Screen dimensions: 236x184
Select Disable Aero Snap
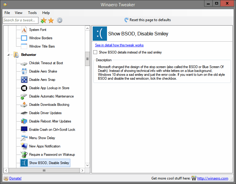pos(42,80)
